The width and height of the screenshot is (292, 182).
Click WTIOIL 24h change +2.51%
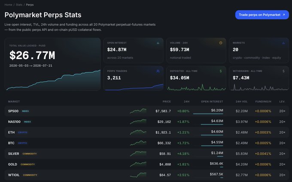[x=183, y=175]
